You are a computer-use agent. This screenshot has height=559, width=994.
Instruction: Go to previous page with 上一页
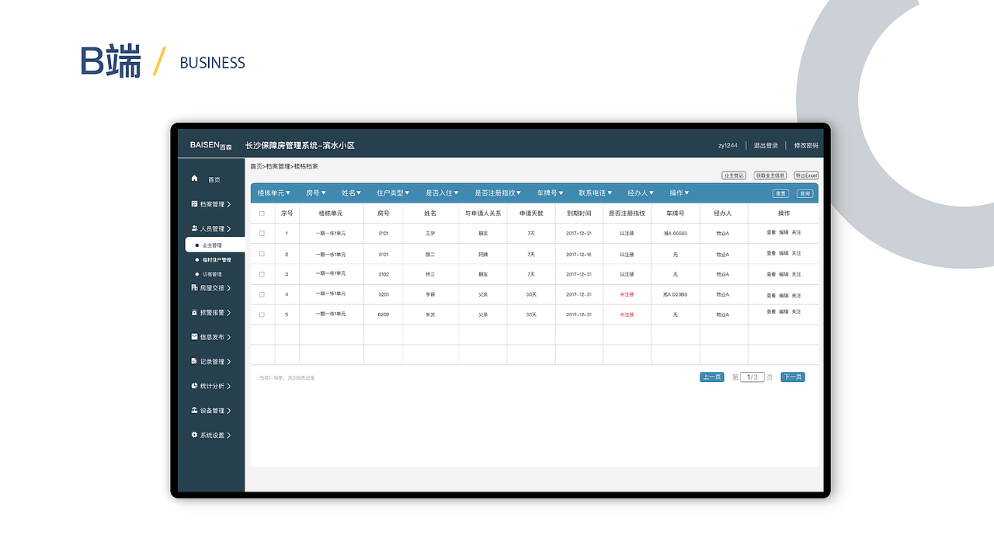(712, 377)
